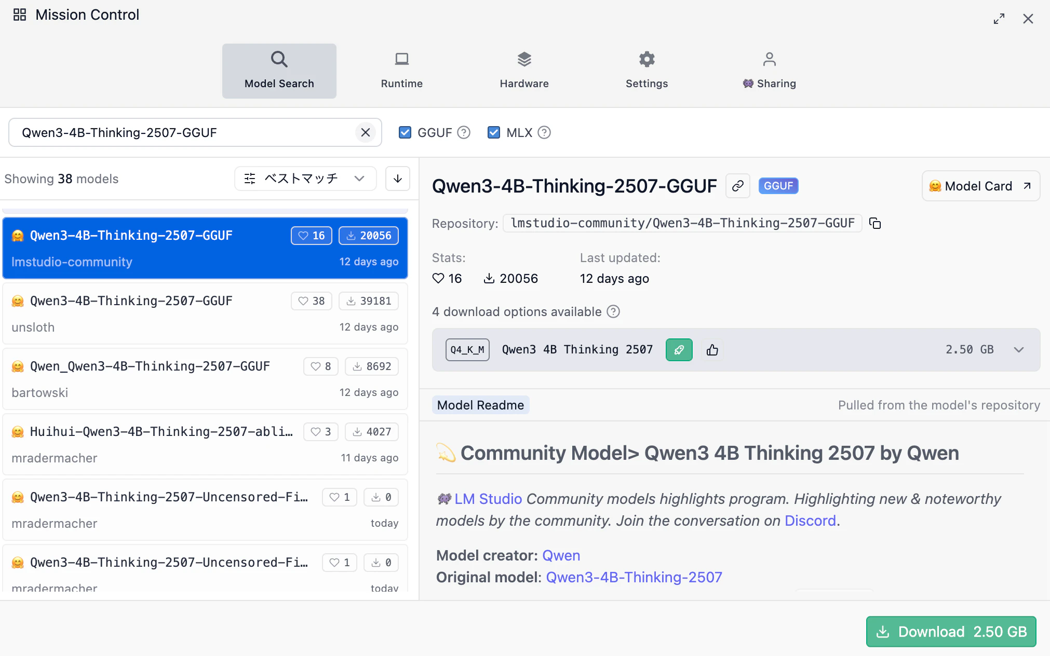The width and height of the screenshot is (1050, 656).
Task: Click the green rocket icon for Q4_K_M
Action: [679, 350]
